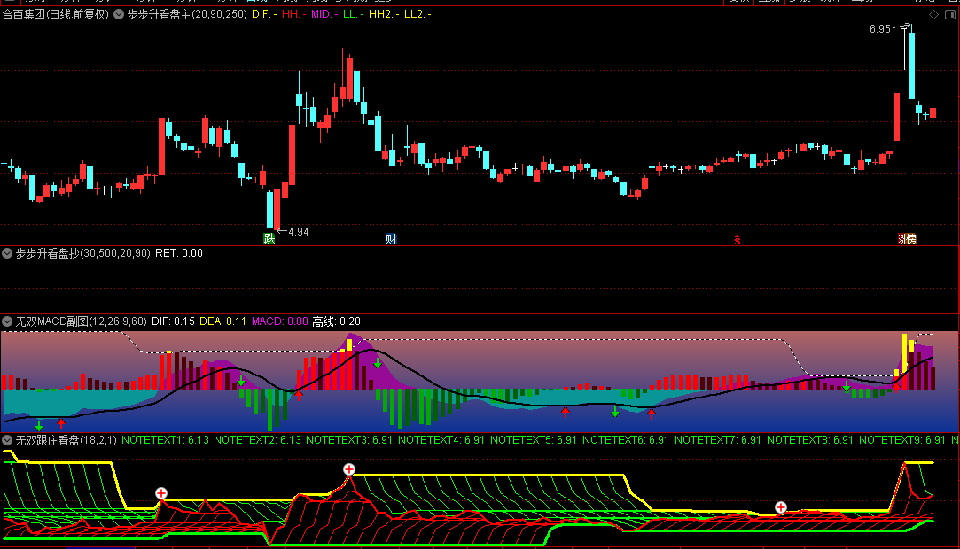Screen dimensions: 960x549
Task: Click the 步步升看盘抄(30,500,20,90) indicator label
Action: coord(82,253)
